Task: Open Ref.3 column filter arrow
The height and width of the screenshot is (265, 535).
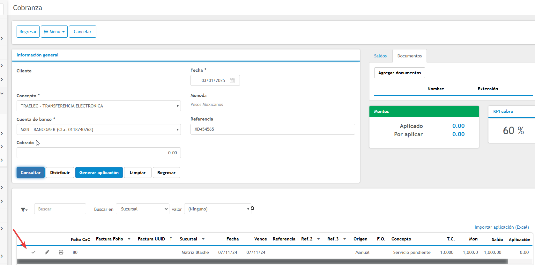Action: [345, 239]
